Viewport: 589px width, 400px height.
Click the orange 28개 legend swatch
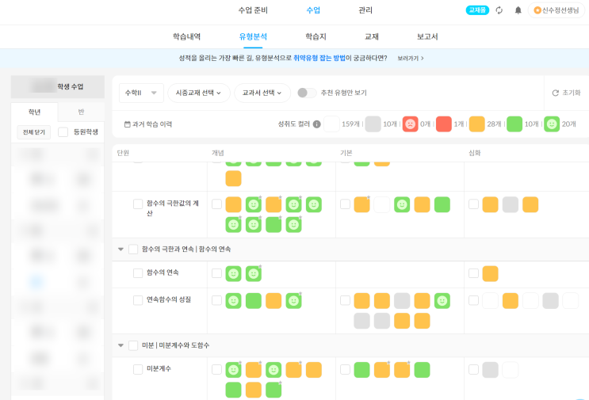(476, 124)
